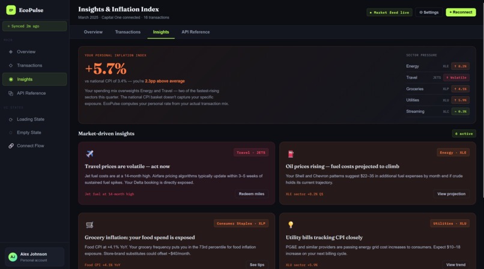
Task: Click the Utilities 5.9% sector badge
Action: click(460, 100)
